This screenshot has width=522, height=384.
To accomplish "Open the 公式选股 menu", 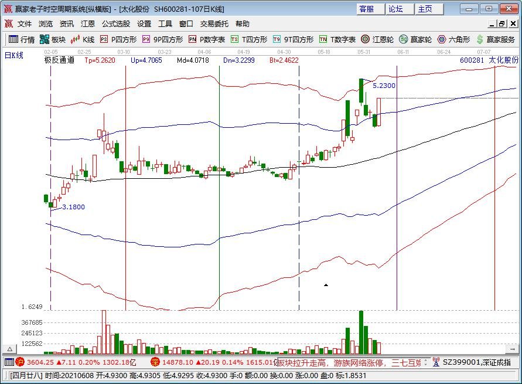I will pos(116,23).
